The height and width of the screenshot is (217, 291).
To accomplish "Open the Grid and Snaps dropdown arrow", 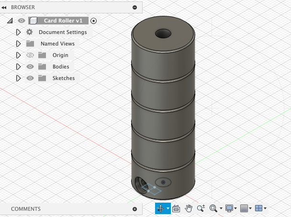I will coord(250,208).
